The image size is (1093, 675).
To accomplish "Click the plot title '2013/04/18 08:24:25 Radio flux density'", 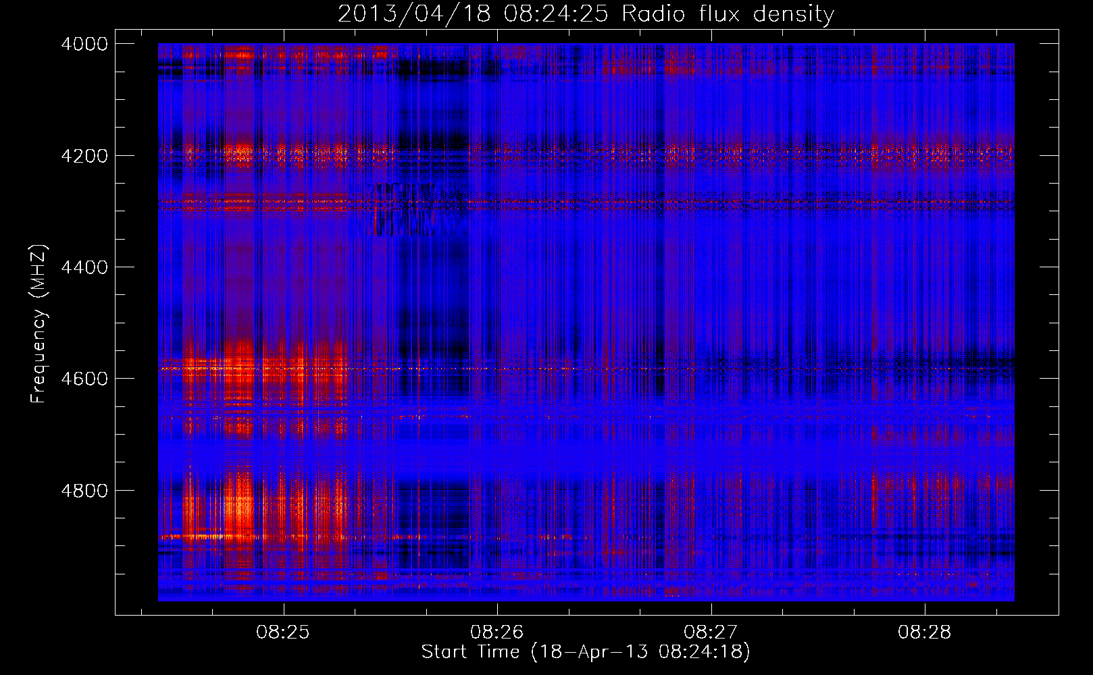I will [x=586, y=14].
